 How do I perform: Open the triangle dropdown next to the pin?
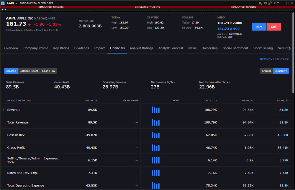pos(278,3)
